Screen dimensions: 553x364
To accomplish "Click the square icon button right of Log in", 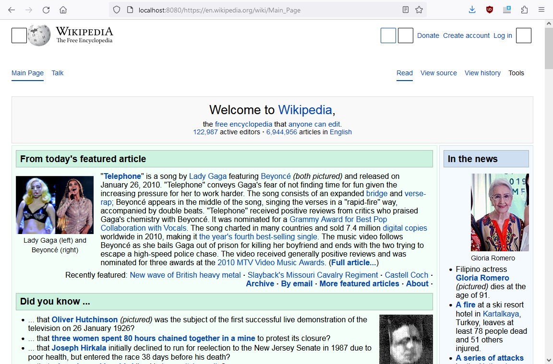I will click(x=524, y=35).
